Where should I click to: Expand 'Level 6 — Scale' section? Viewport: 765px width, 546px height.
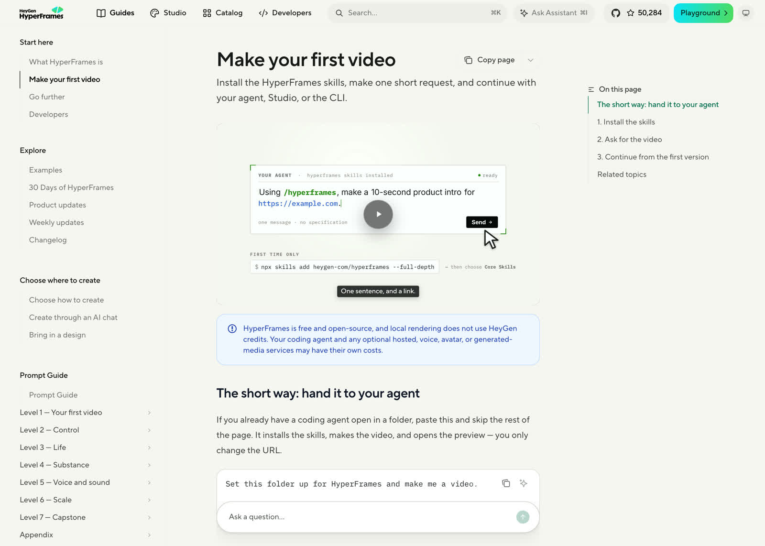pyautogui.click(x=86, y=500)
